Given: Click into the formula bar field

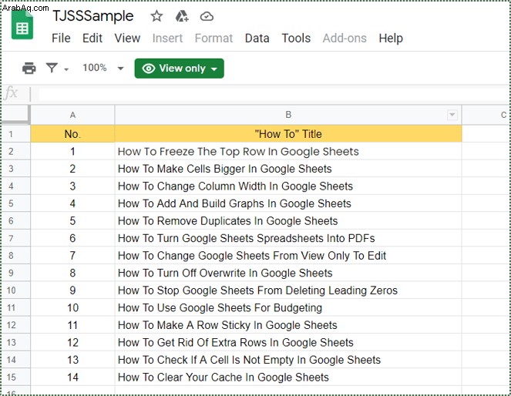Looking at the screenshot, I should 274,94.
